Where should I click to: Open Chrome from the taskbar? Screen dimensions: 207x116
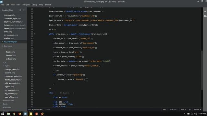pos(14,114)
